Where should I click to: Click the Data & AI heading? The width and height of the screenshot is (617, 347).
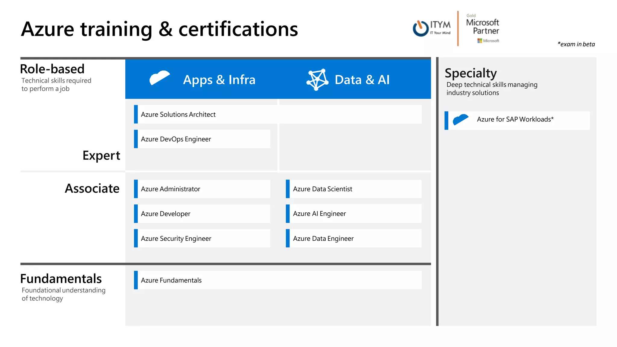click(362, 80)
